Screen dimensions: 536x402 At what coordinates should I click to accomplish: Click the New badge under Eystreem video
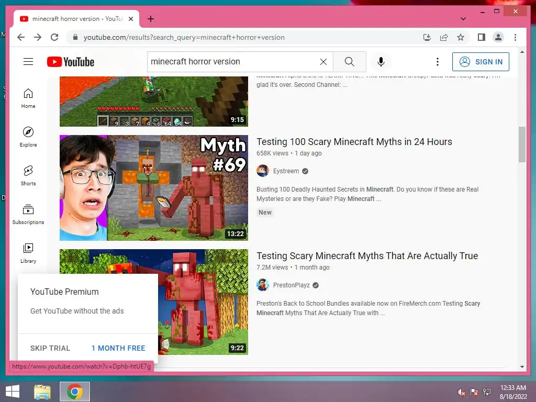pyautogui.click(x=265, y=213)
